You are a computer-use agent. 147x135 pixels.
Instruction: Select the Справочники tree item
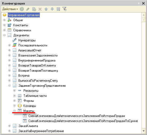[22, 30]
